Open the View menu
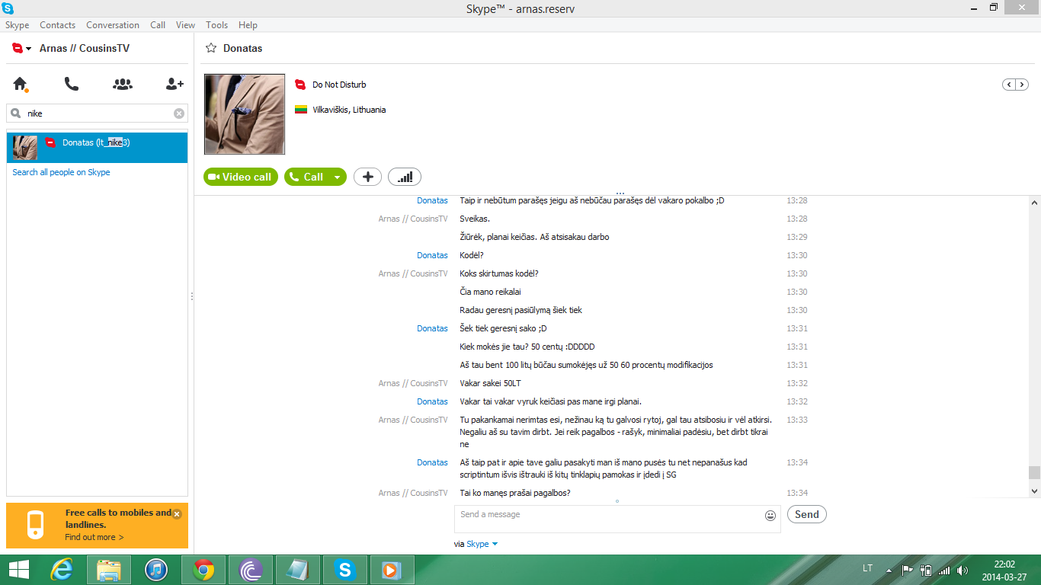The image size is (1041, 585). point(186,25)
